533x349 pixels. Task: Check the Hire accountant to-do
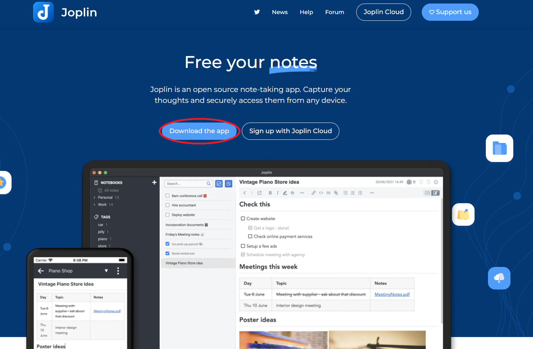168,205
